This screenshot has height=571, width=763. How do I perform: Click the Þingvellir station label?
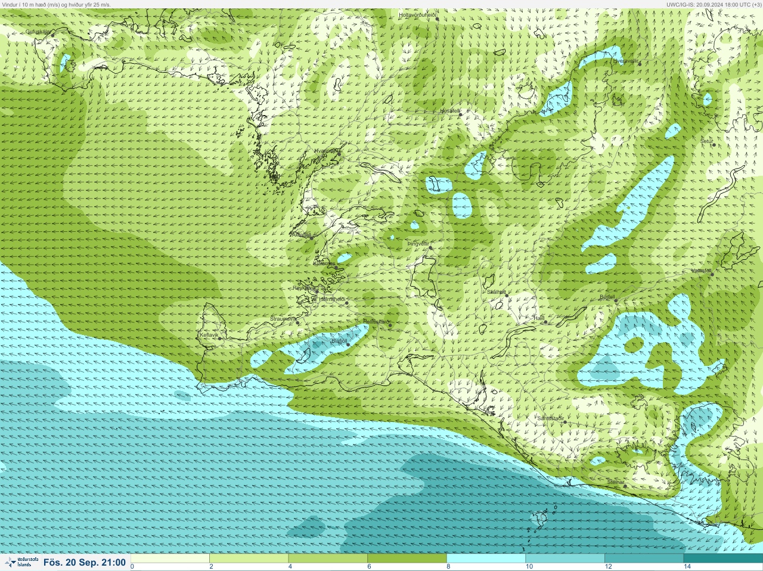click(x=418, y=244)
